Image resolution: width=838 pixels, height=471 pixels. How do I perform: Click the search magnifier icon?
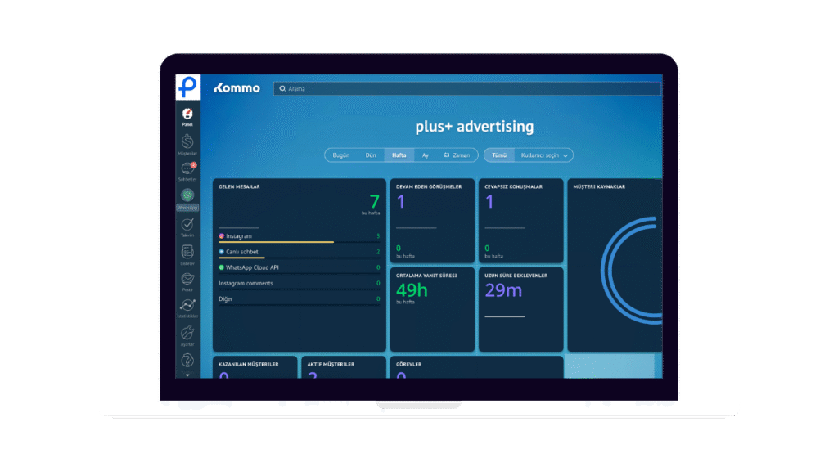pos(282,88)
